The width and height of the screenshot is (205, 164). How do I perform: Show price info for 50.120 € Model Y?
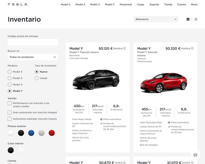pos(124,48)
